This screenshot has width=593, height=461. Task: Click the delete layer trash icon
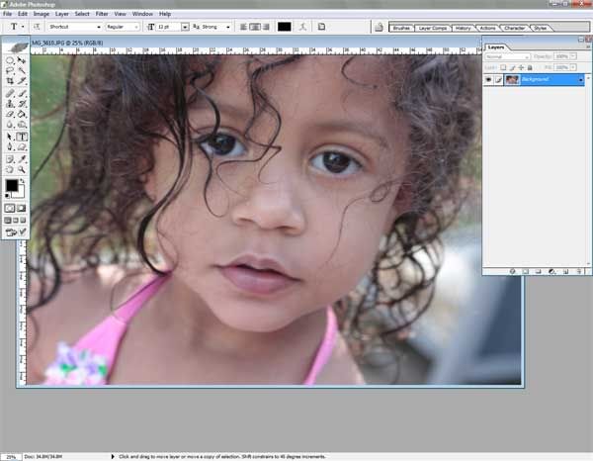[x=577, y=270]
